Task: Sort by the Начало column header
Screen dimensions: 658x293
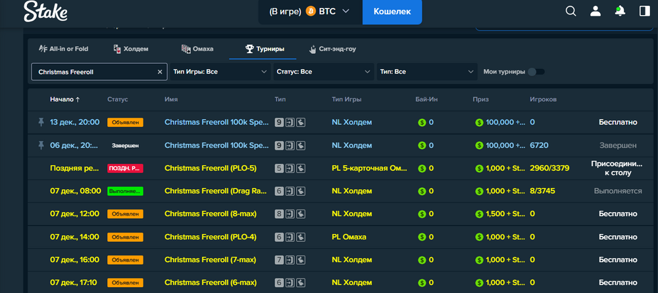Action: [x=64, y=99]
